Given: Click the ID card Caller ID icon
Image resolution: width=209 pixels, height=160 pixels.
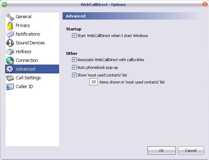Looking at the screenshot, I should (x=10, y=87).
